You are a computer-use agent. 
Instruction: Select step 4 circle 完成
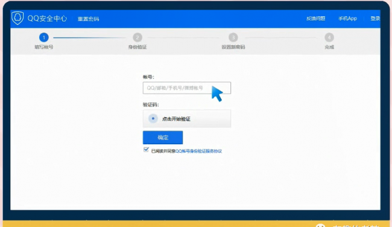(x=329, y=37)
